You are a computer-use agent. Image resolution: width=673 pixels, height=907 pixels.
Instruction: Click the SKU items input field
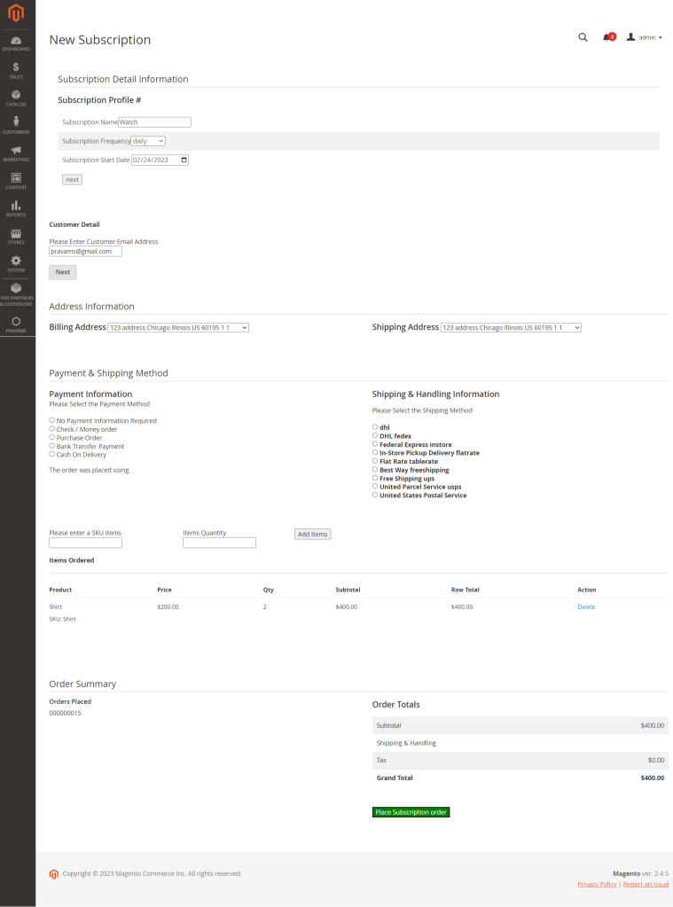pos(85,543)
